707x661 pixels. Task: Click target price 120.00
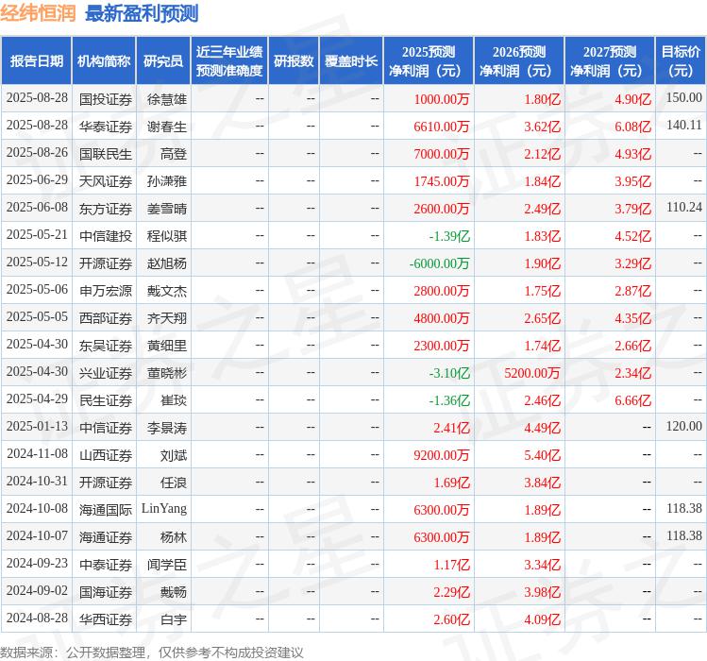(684, 427)
